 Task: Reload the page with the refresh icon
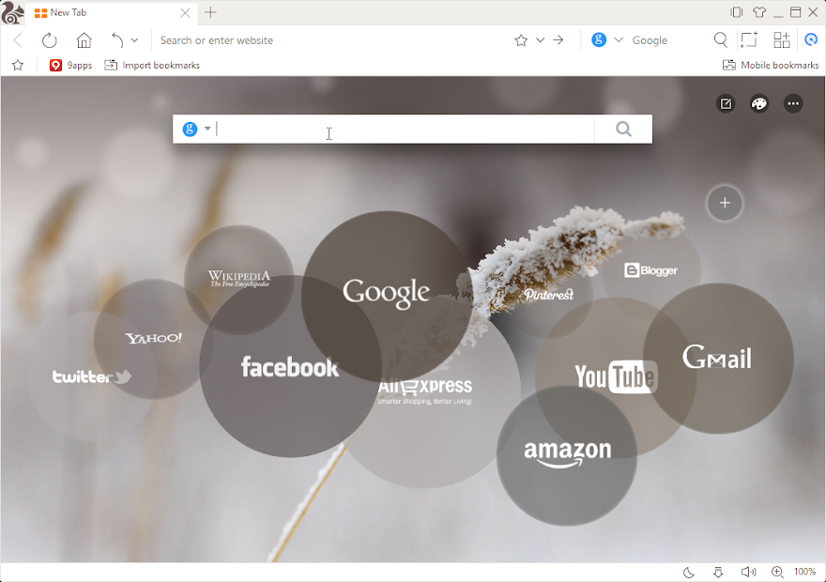pos(49,40)
